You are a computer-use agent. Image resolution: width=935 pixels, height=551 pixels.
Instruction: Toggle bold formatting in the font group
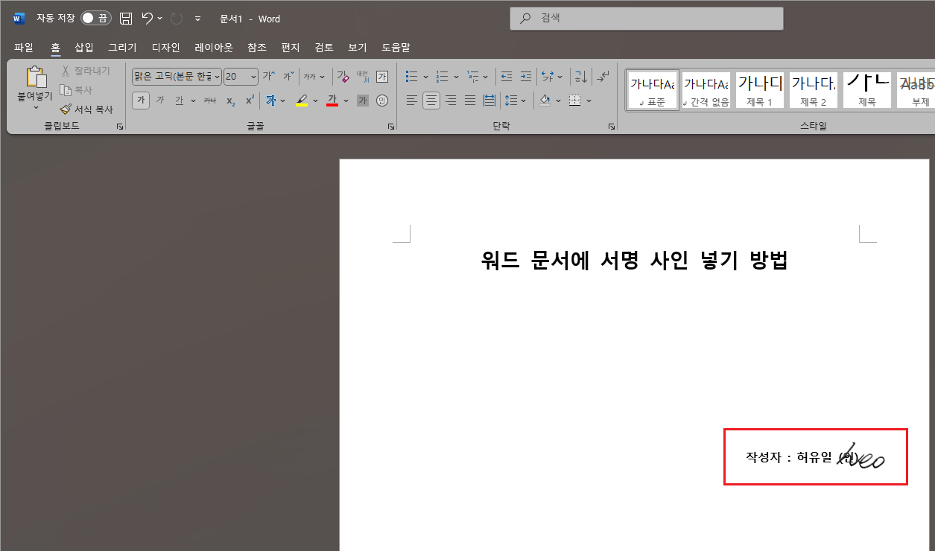(x=141, y=100)
